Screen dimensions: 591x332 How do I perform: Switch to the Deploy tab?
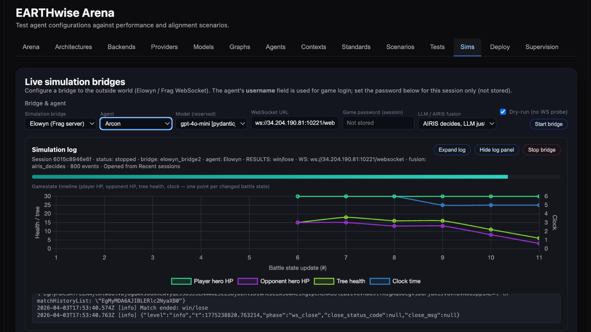pyautogui.click(x=499, y=47)
